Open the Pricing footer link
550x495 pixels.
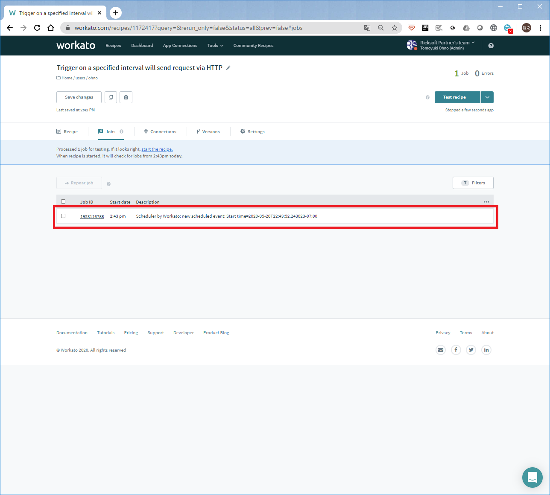[131, 333]
